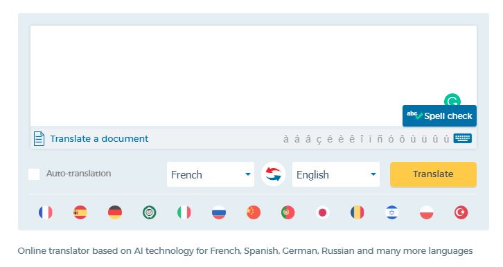503x267 pixels.
Task: Click the Turkish flag icon
Action: point(461,212)
